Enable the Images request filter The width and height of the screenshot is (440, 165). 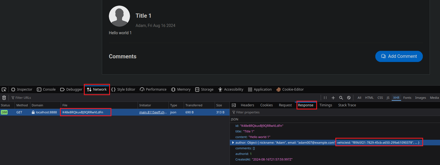click(x=420, y=98)
